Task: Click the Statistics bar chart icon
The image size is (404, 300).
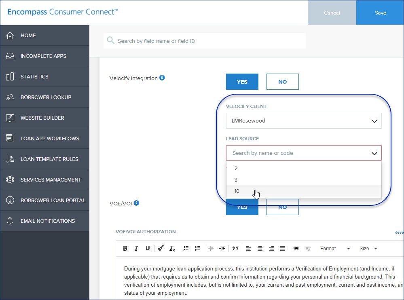Action: [x=10, y=76]
